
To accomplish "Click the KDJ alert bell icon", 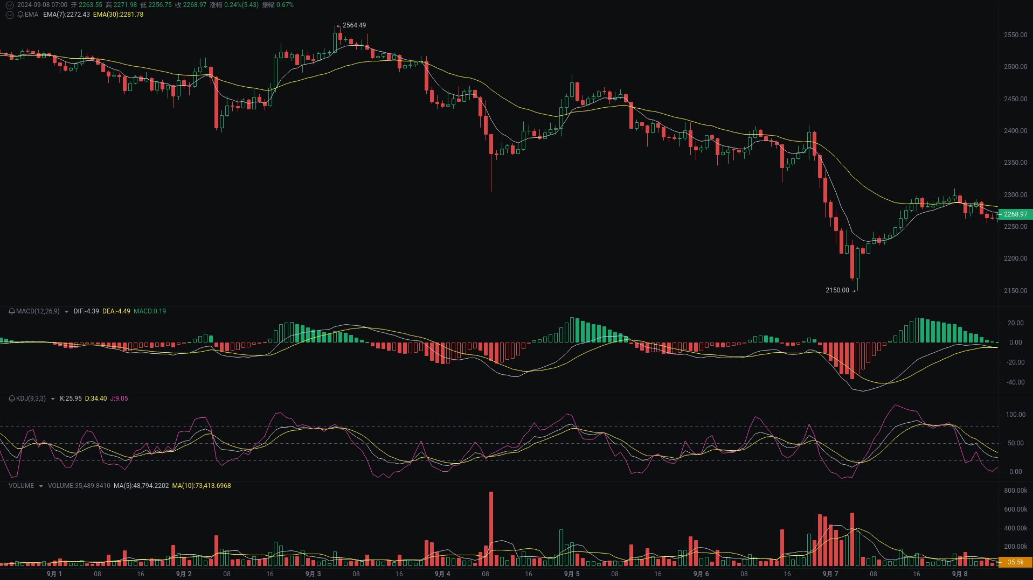I will (x=12, y=399).
